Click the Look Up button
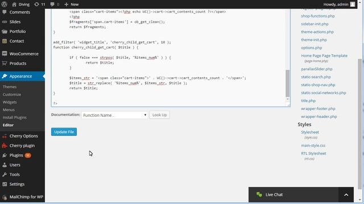The image size is (364, 204). coord(159,114)
